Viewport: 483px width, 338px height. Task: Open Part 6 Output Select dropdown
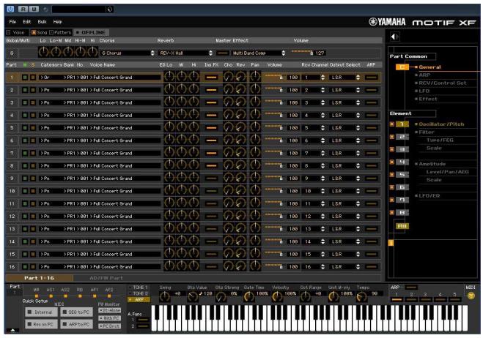344,140
